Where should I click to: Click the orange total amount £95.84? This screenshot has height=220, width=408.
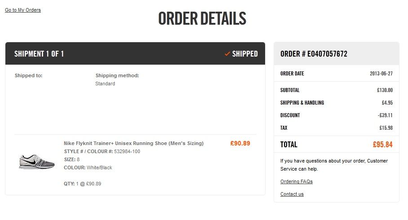coord(382,145)
